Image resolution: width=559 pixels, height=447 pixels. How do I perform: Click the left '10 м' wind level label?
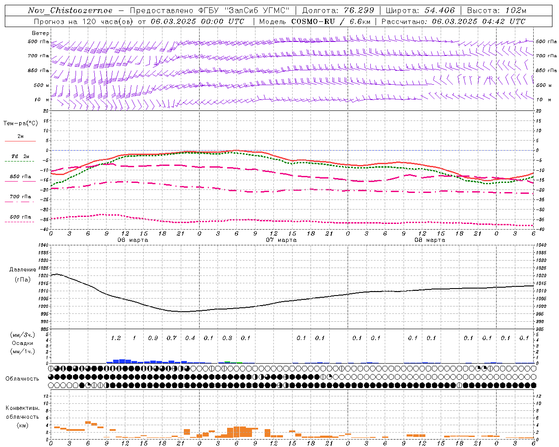coord(42,100)
